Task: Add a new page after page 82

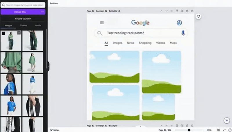Action: [x=192, y=11]
